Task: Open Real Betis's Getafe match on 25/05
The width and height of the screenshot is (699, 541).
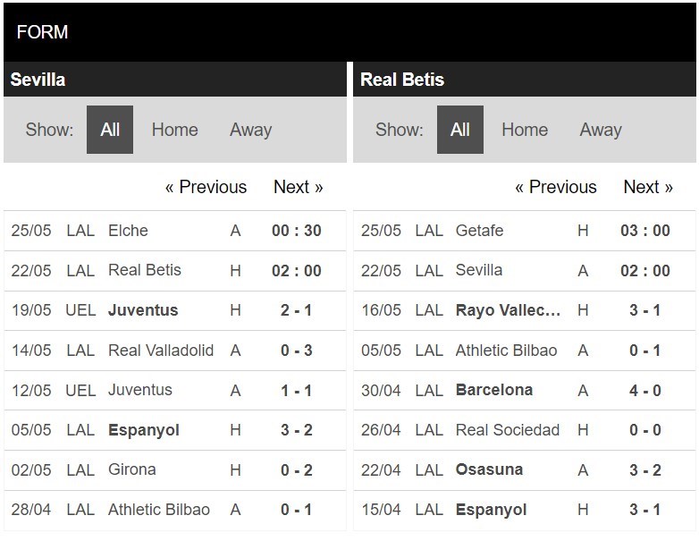Action: (x=525, y=231)
